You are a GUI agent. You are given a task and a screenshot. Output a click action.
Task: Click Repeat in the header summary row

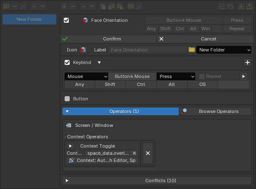[x=237, y=29]
